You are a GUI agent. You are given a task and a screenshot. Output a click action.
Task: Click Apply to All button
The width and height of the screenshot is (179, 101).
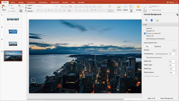pos(151,98)
